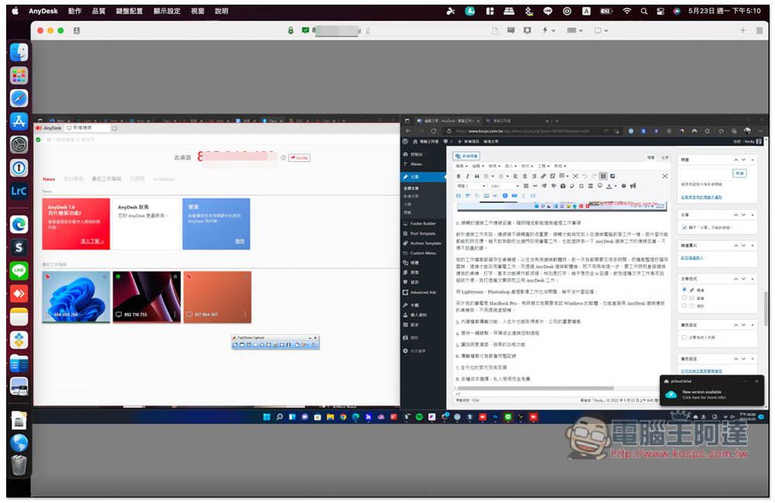The width and height of the screenshot is (775, 503).
Task: Open the 動作 menu in the menu bar
Action: (74, 11)
